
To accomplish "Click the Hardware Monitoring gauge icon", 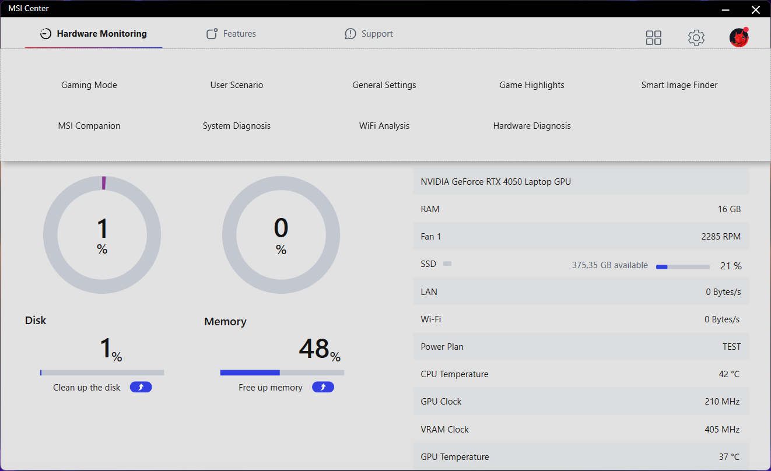I will (45, 34).
